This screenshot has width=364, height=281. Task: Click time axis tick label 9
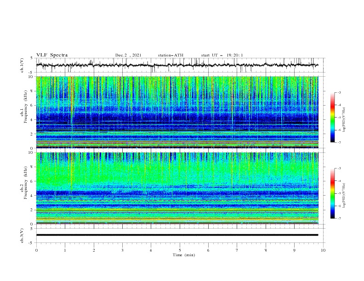pos(294,250)
